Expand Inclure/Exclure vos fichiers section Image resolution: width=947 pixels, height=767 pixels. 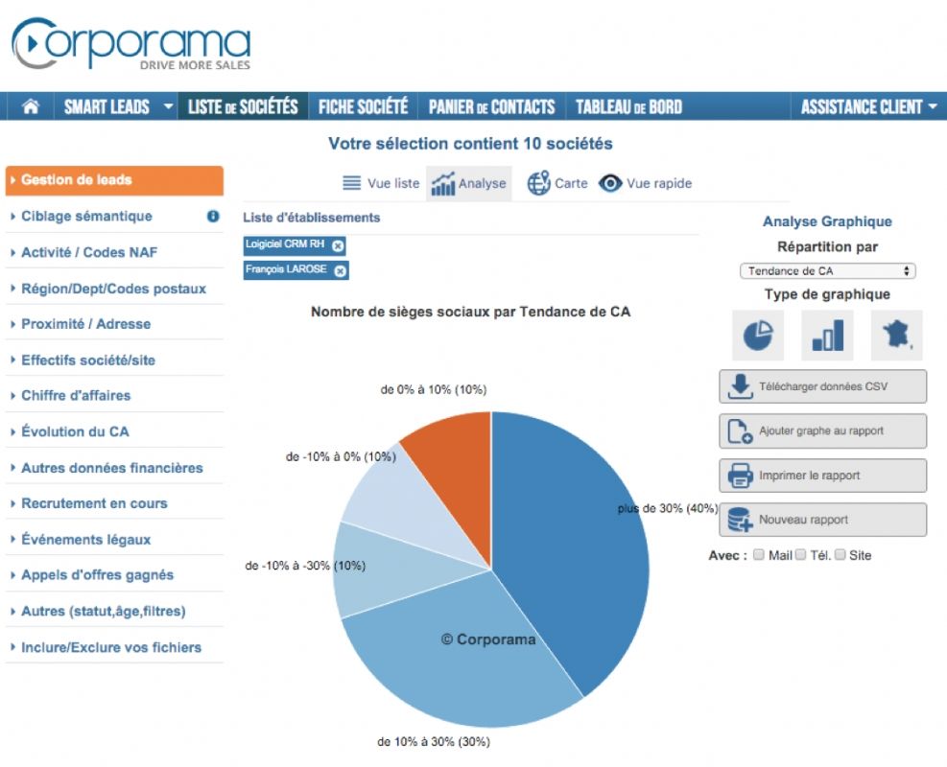[111, 647]
